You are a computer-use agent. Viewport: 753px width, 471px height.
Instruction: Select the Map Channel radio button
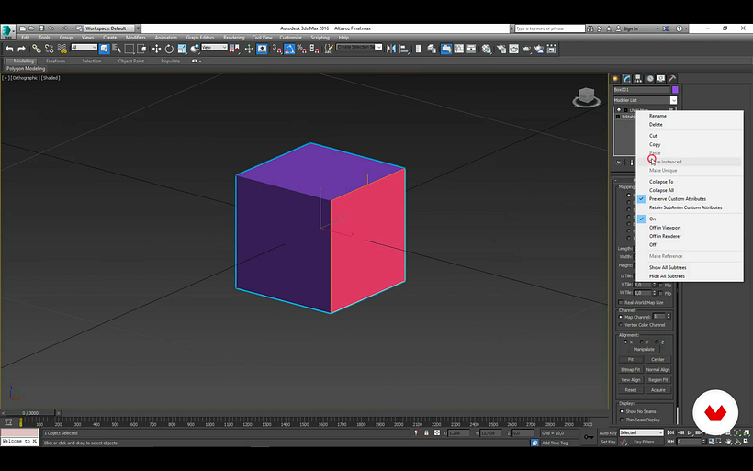point(621,317)
